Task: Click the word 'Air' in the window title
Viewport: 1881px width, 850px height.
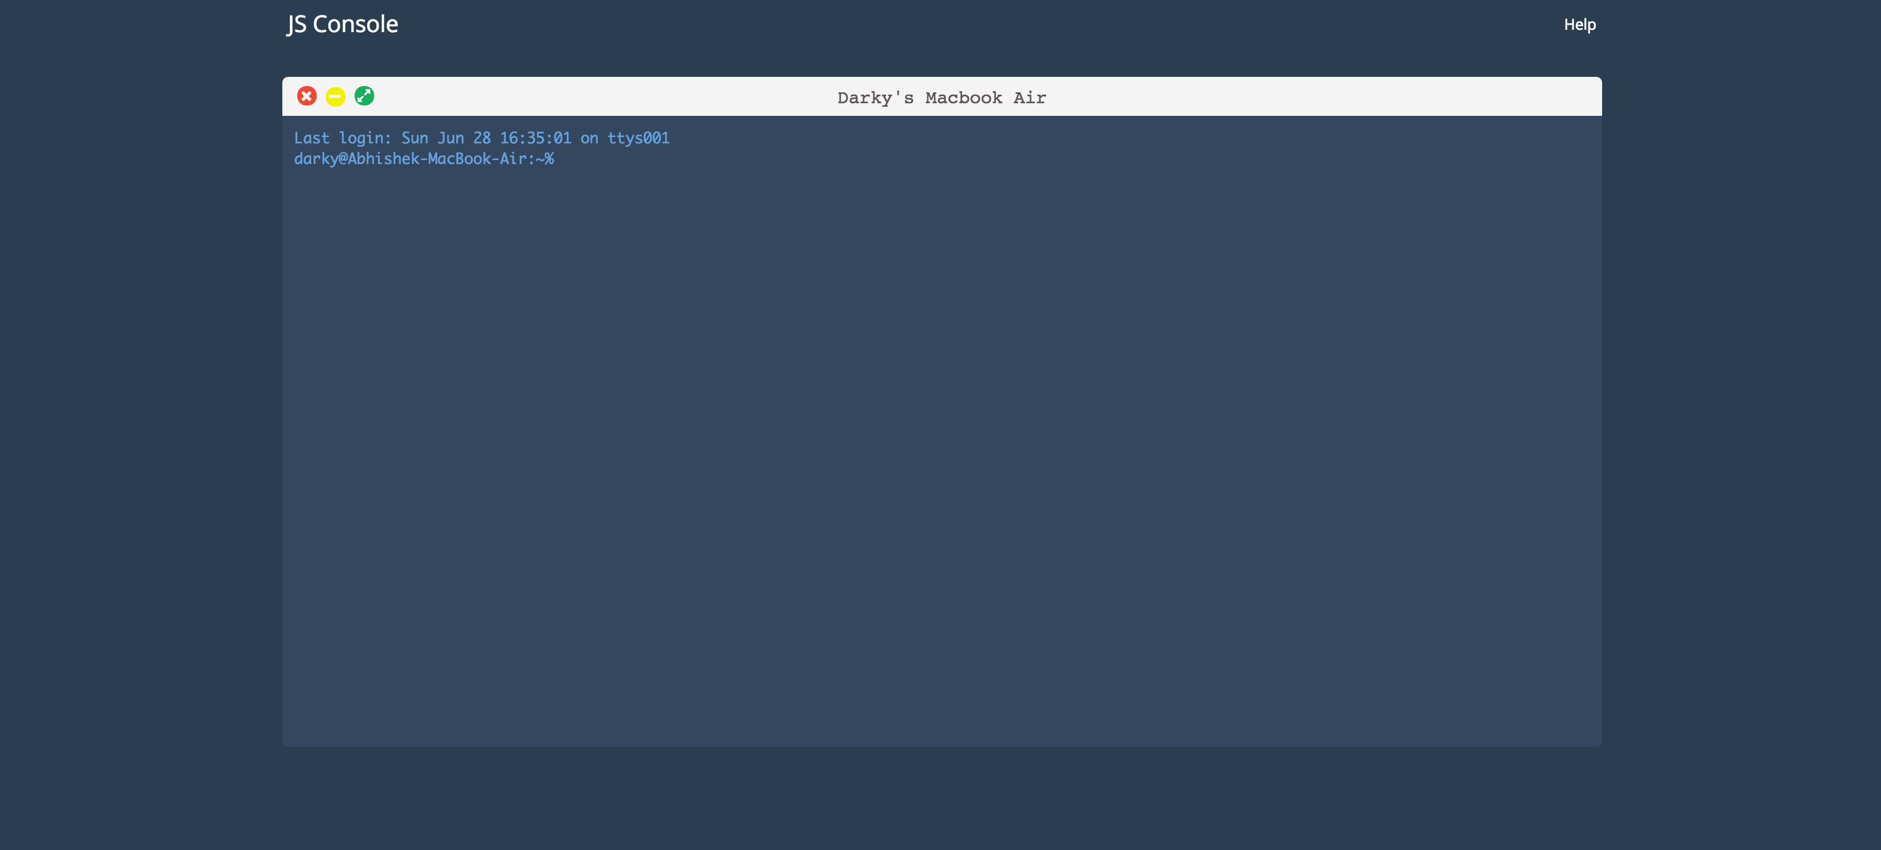Action: click(x=1029, y=98)
